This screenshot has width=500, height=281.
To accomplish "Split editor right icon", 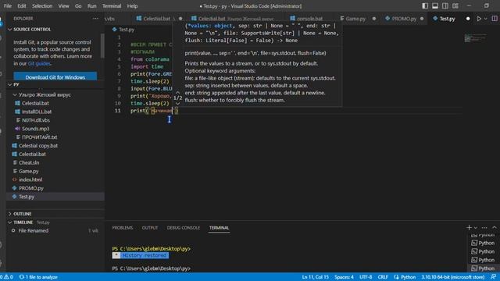I will coord(495,19).
